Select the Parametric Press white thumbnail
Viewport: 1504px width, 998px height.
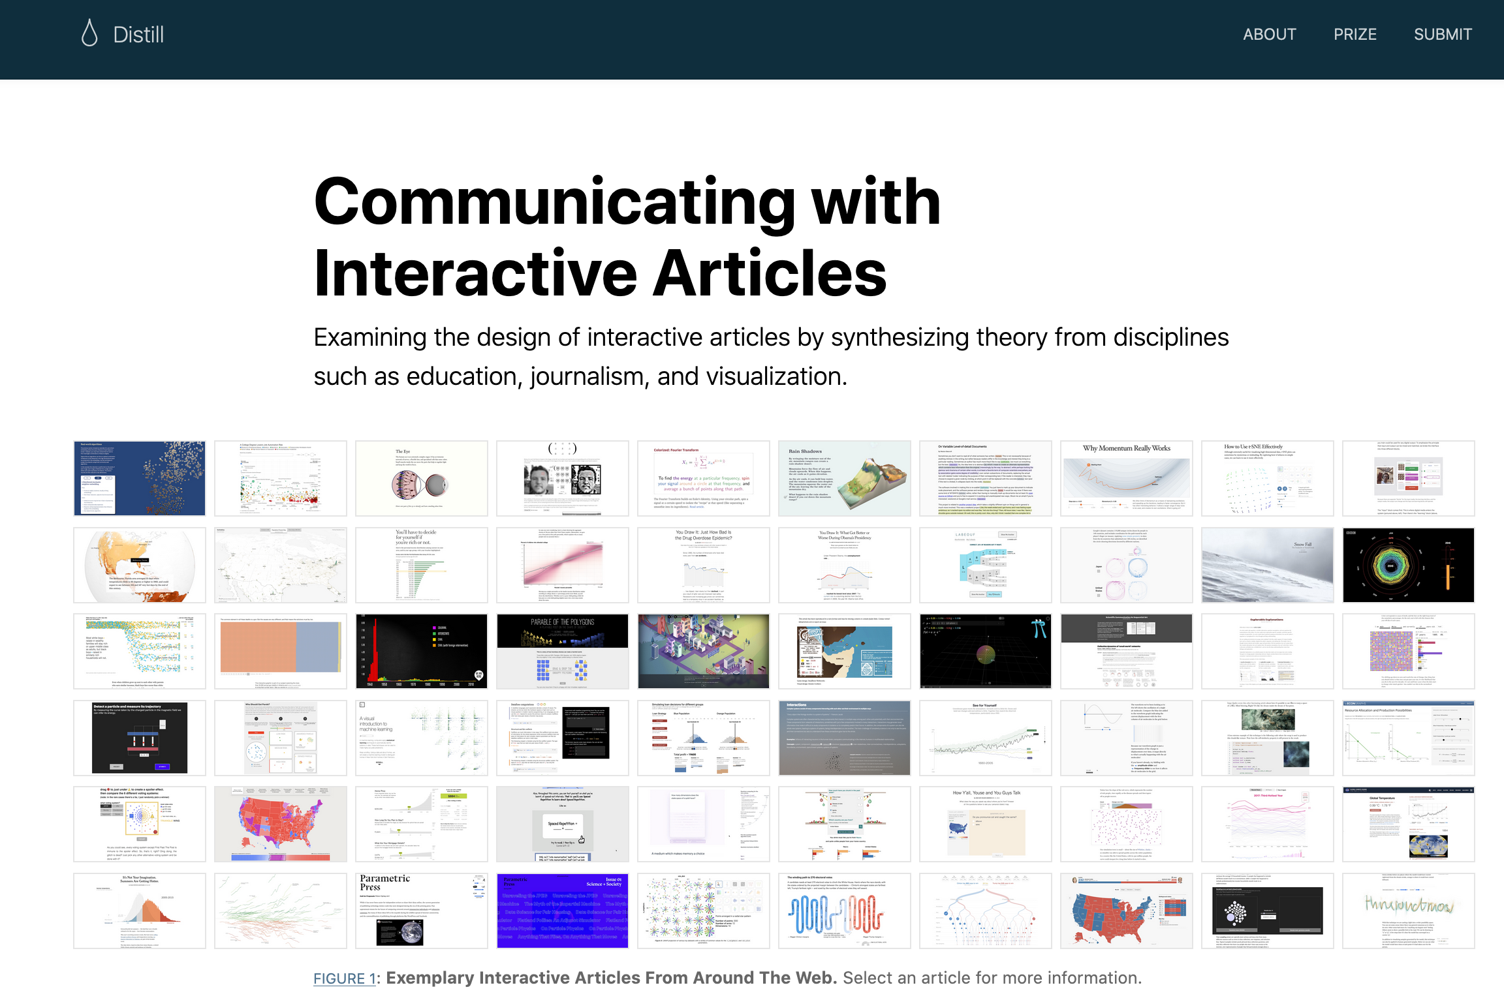pos(421,911)
